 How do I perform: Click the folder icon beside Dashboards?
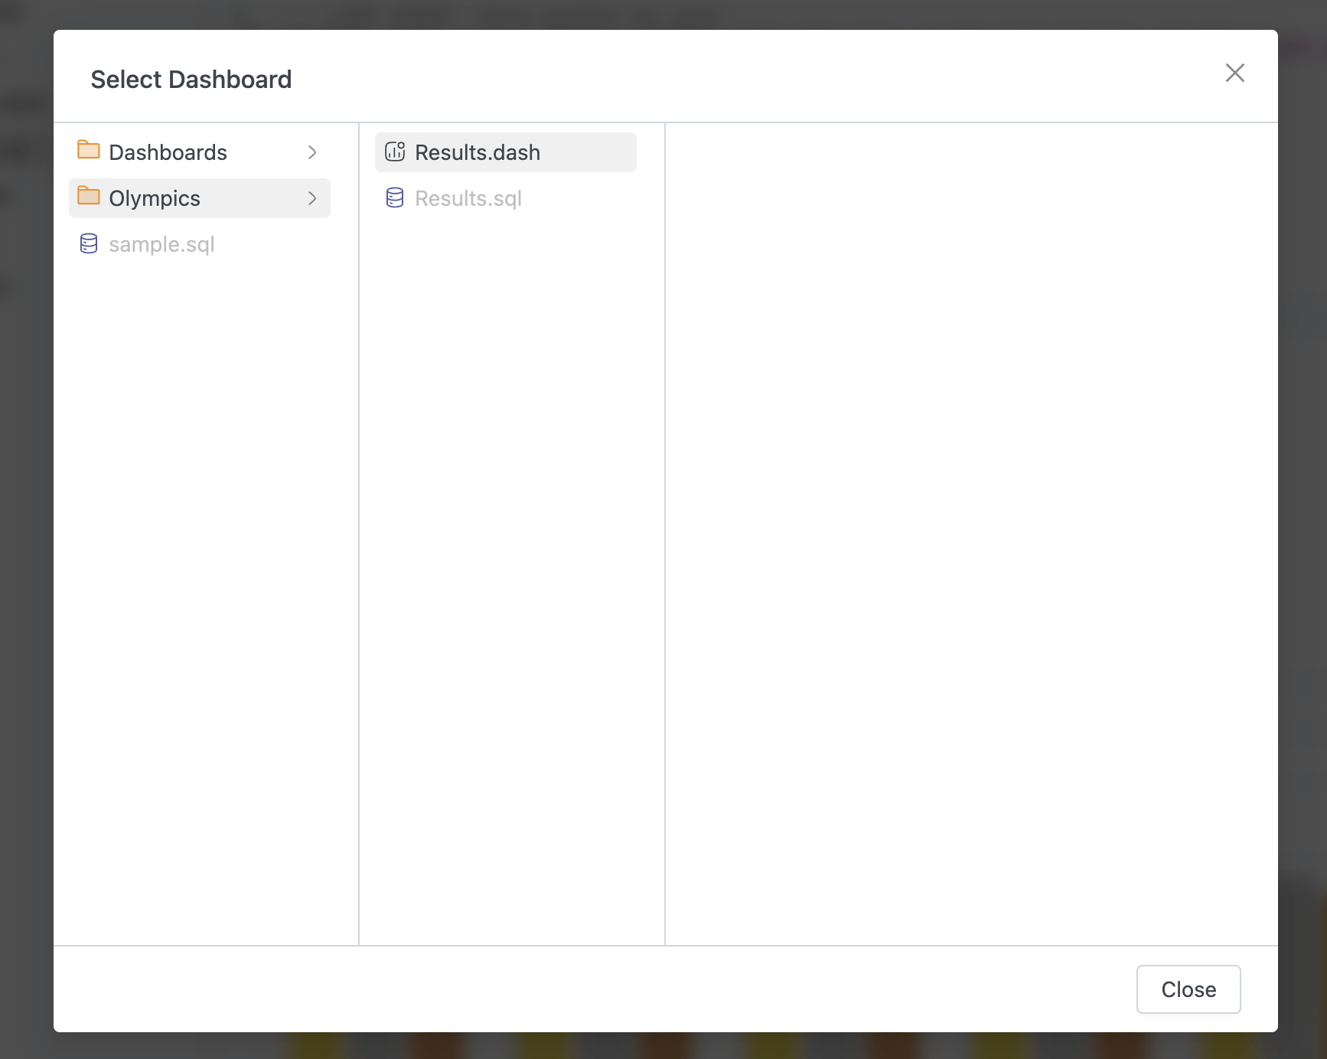[88, 151]
